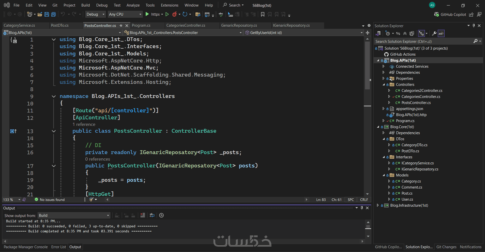Toggle auto-hide pin on Solution Explorer

pos(474,26)
